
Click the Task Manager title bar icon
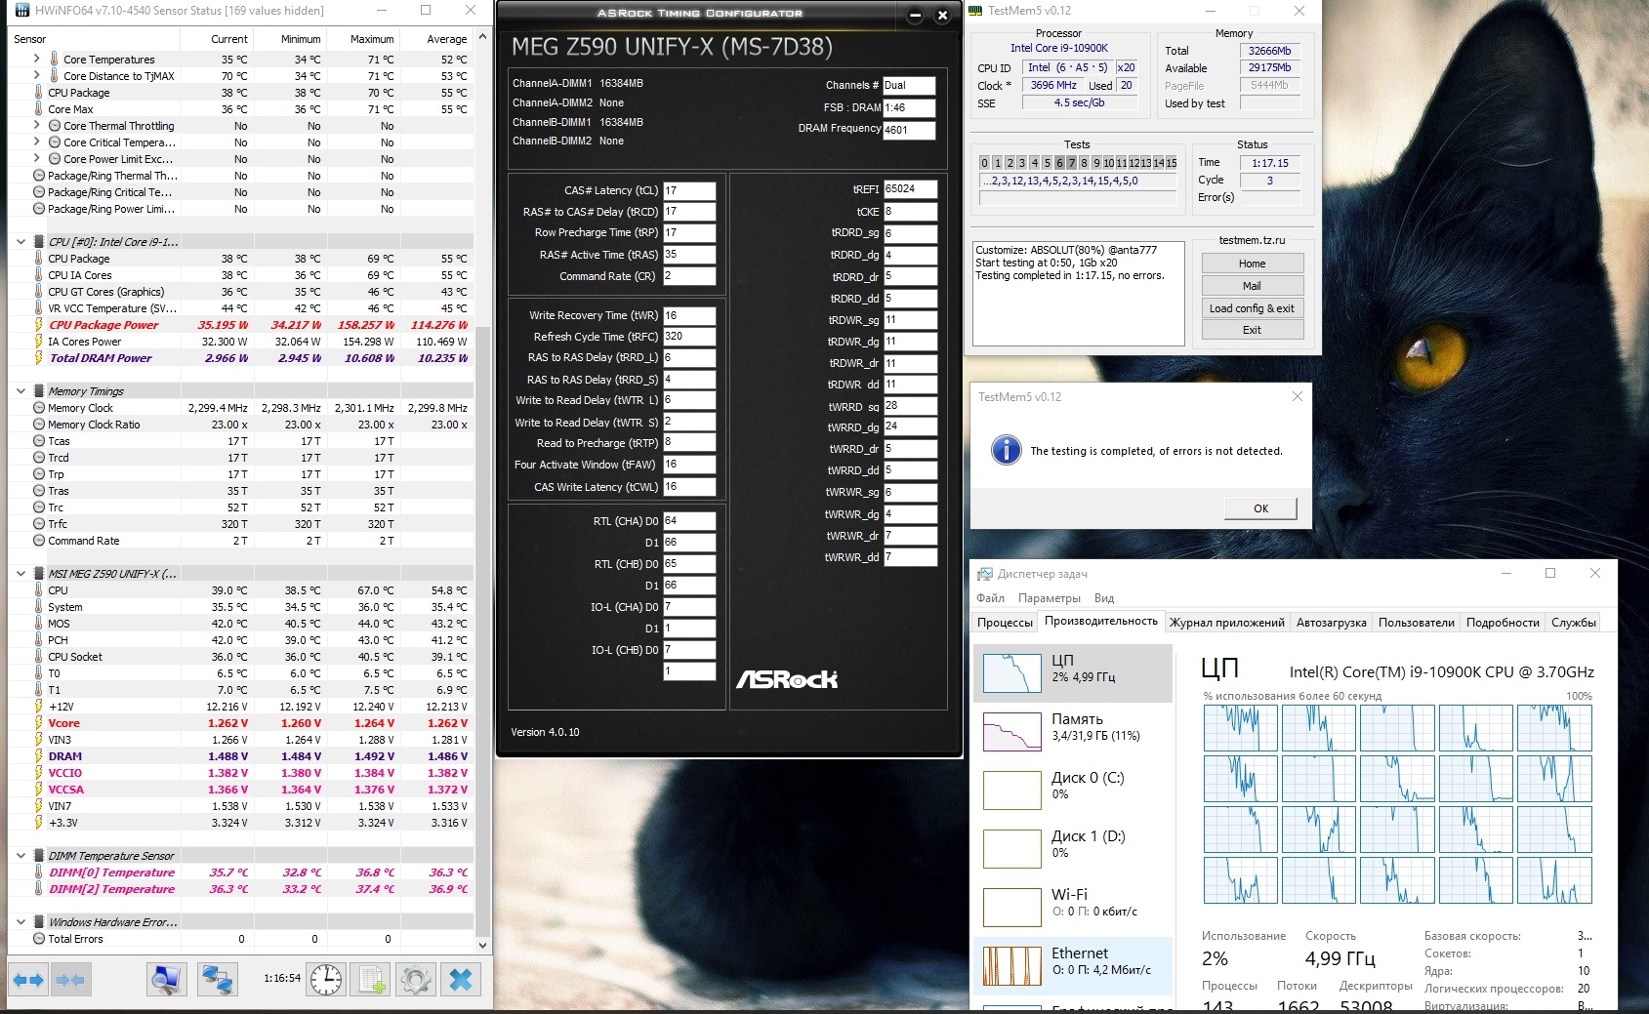point(985,574)
